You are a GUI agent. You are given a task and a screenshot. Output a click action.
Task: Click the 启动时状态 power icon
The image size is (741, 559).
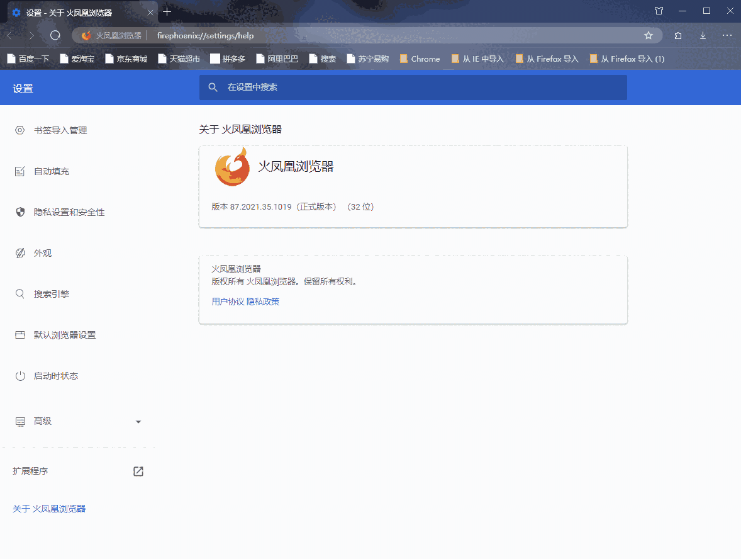[19, 376]
